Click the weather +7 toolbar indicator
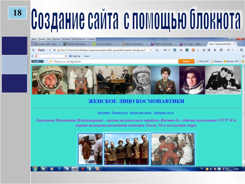This screenshot has width=245, height=184. [x=166, y=50]
